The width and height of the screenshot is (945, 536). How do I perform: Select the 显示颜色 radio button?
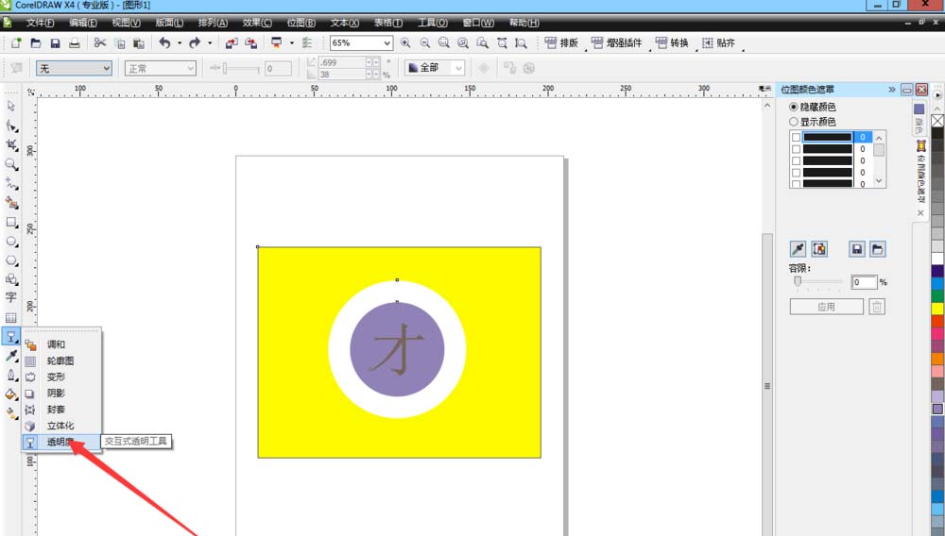tap(794, 122)
